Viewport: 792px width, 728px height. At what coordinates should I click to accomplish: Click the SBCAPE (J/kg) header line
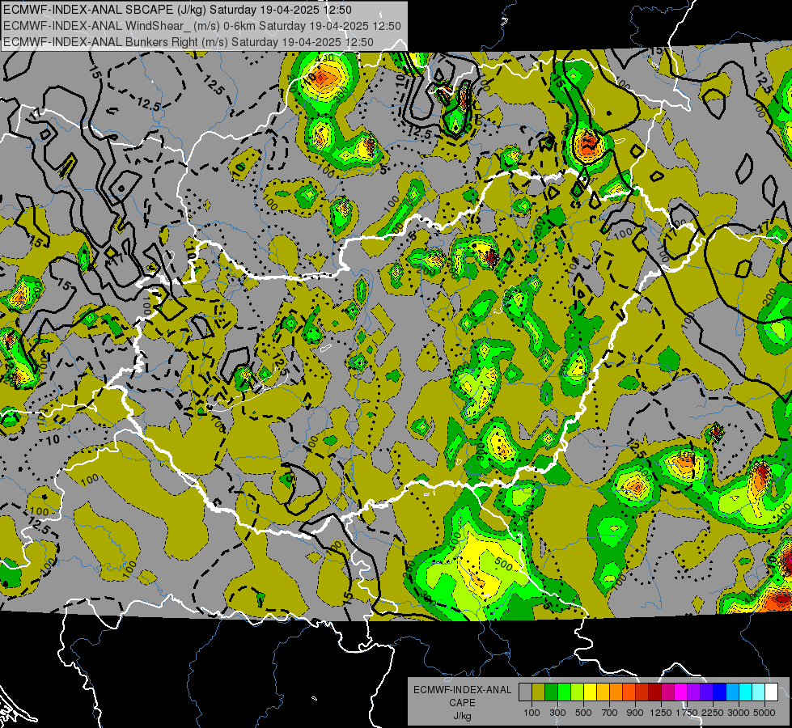coord(177,10)
